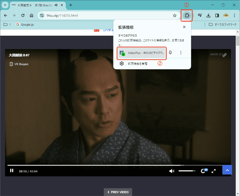Click the video title 大岡越前 8 #7
Screen dimensions: 240x196
[x=19, y=55]
